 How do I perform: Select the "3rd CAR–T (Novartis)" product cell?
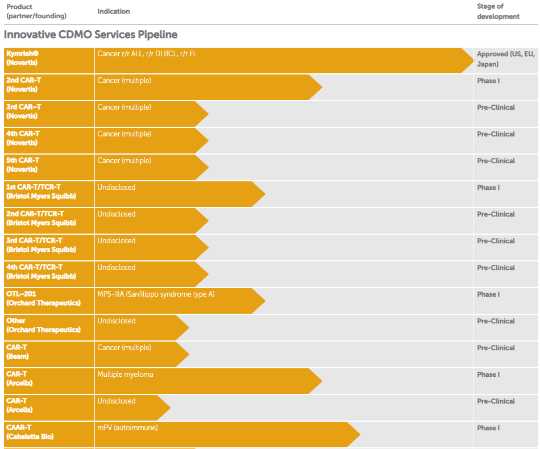tap(49, 114)
